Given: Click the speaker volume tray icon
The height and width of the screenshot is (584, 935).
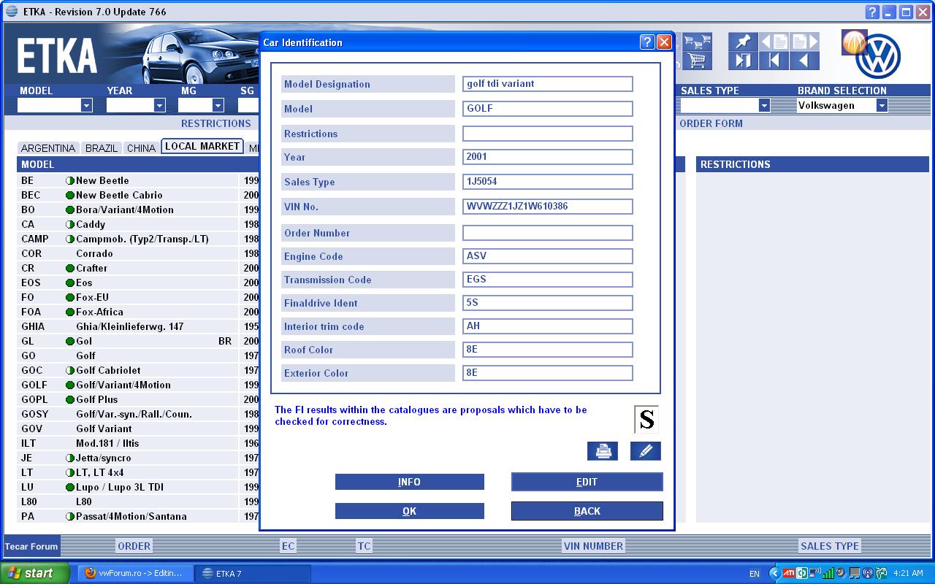Looking at the screenshot, I should [x=840, y=573].
